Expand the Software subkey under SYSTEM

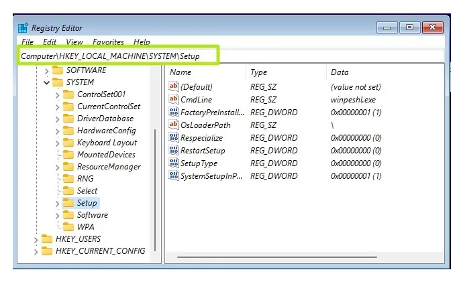[x=57, y=216]
